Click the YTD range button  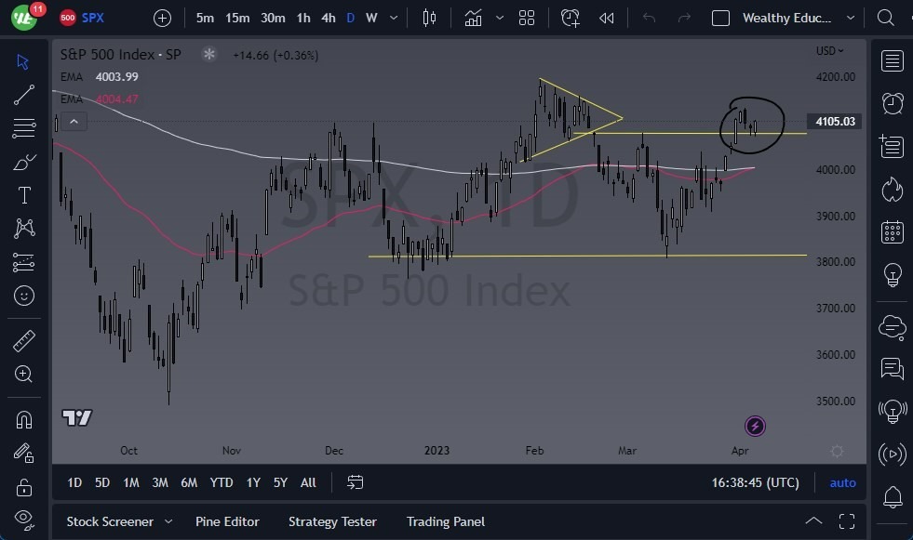pos(221,482)
